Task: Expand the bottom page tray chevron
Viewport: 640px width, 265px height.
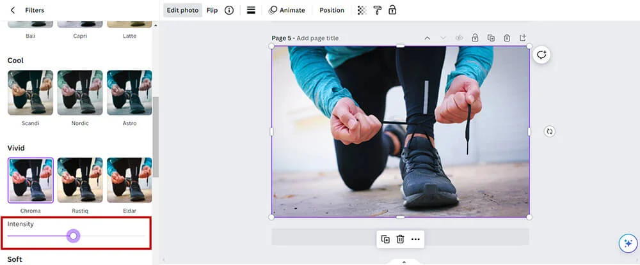Action: [x=403, y=262]
